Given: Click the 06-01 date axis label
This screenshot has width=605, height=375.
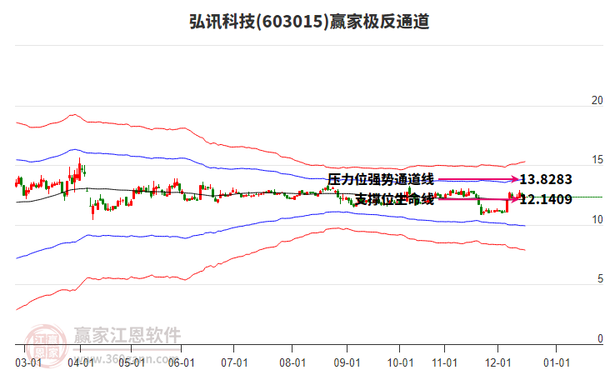Looking at the screenshot, I should 182,363.
